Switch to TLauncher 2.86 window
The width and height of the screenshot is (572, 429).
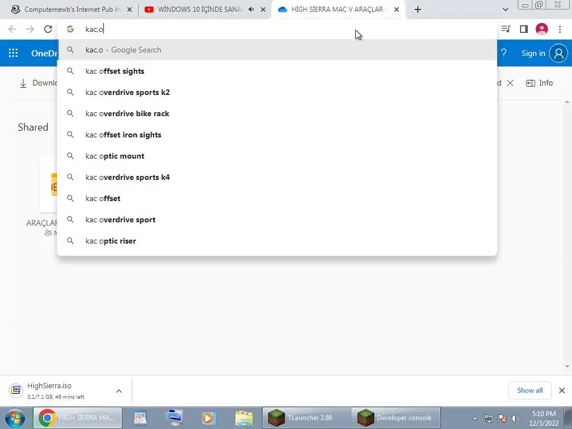307,418
